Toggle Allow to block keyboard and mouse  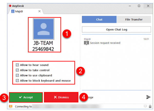[x=17, y=80]
